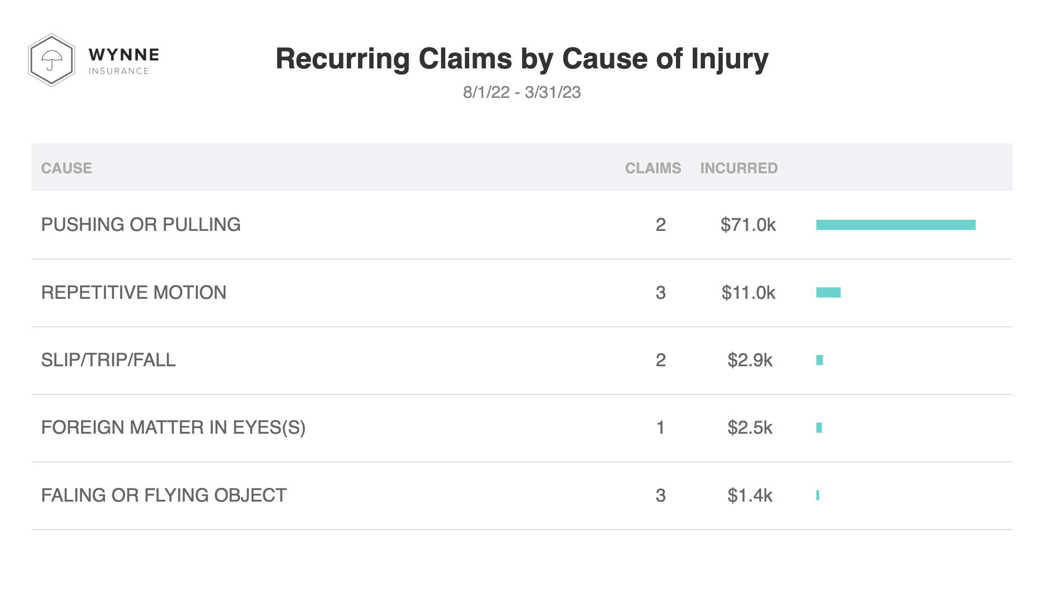Viewport: 1049px width, 592px height.
Task: Click the $2.5k foreign matter bar
Action: pos(819,428)
